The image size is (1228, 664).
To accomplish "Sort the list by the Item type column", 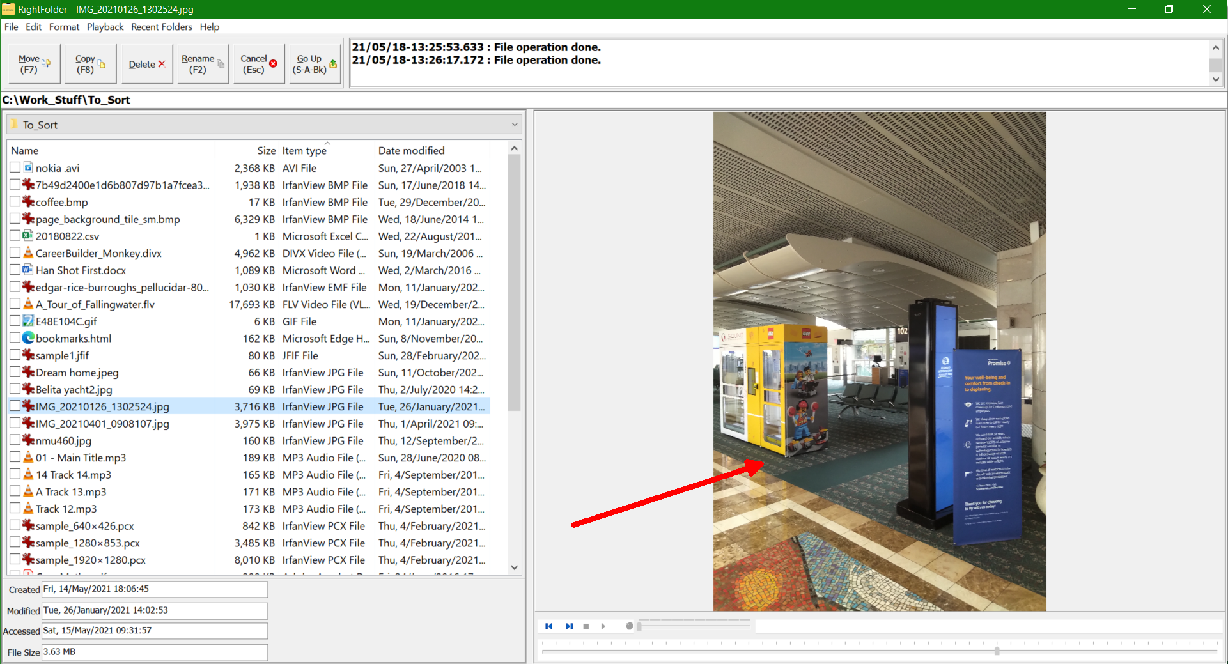I will pos(327,150).
